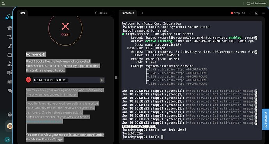
Task: Click the Tasks: 177 line
Action: [x=156, y=55]
